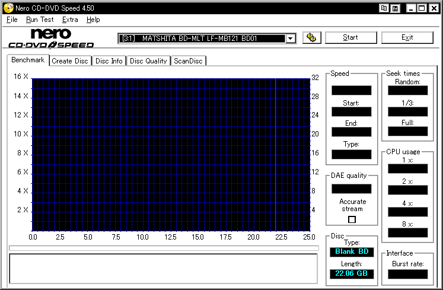Click the options icon next to drive selector
The image size is (443, 290).
pos(311,37)
